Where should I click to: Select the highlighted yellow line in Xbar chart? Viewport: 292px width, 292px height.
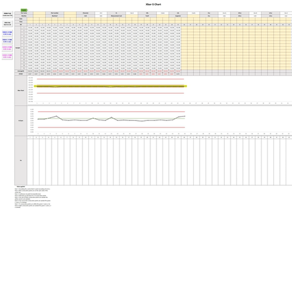tap(110, 86)
